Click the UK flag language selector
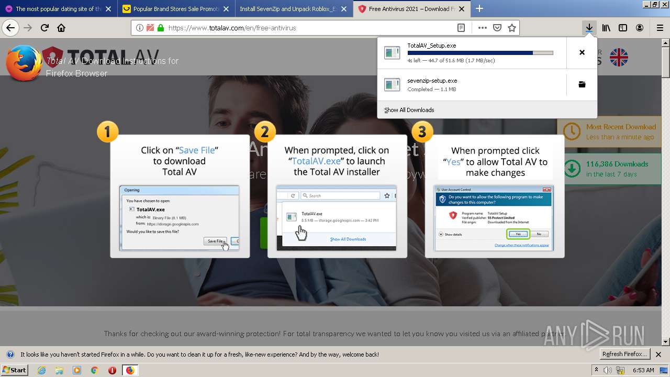Viewport: 670px width, 377px height. point(619,57)
